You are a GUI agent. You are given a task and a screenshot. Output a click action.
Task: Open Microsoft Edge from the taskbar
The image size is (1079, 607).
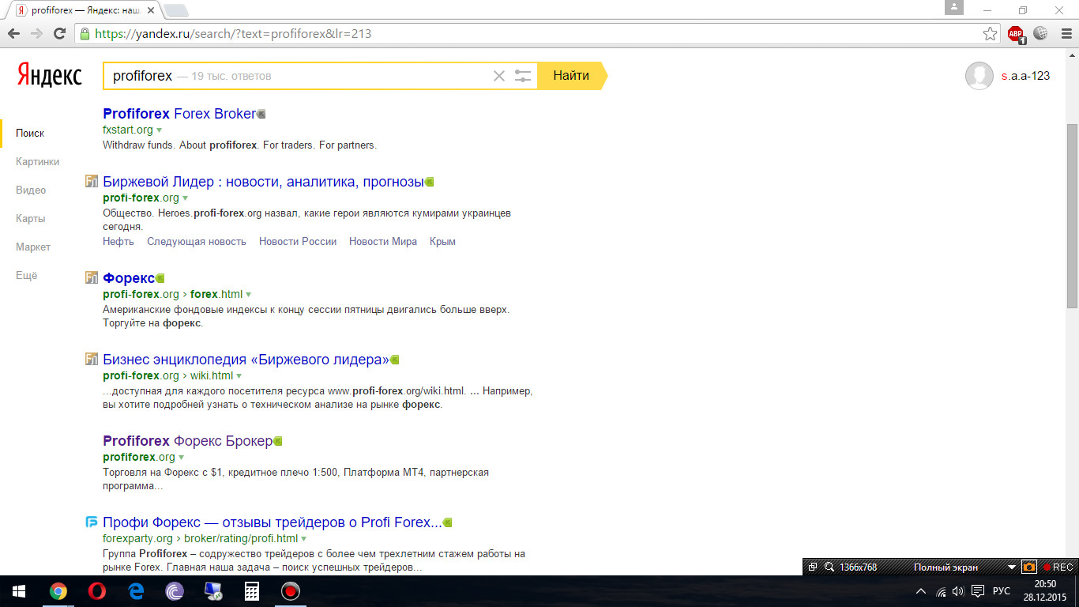pos(136,591)
